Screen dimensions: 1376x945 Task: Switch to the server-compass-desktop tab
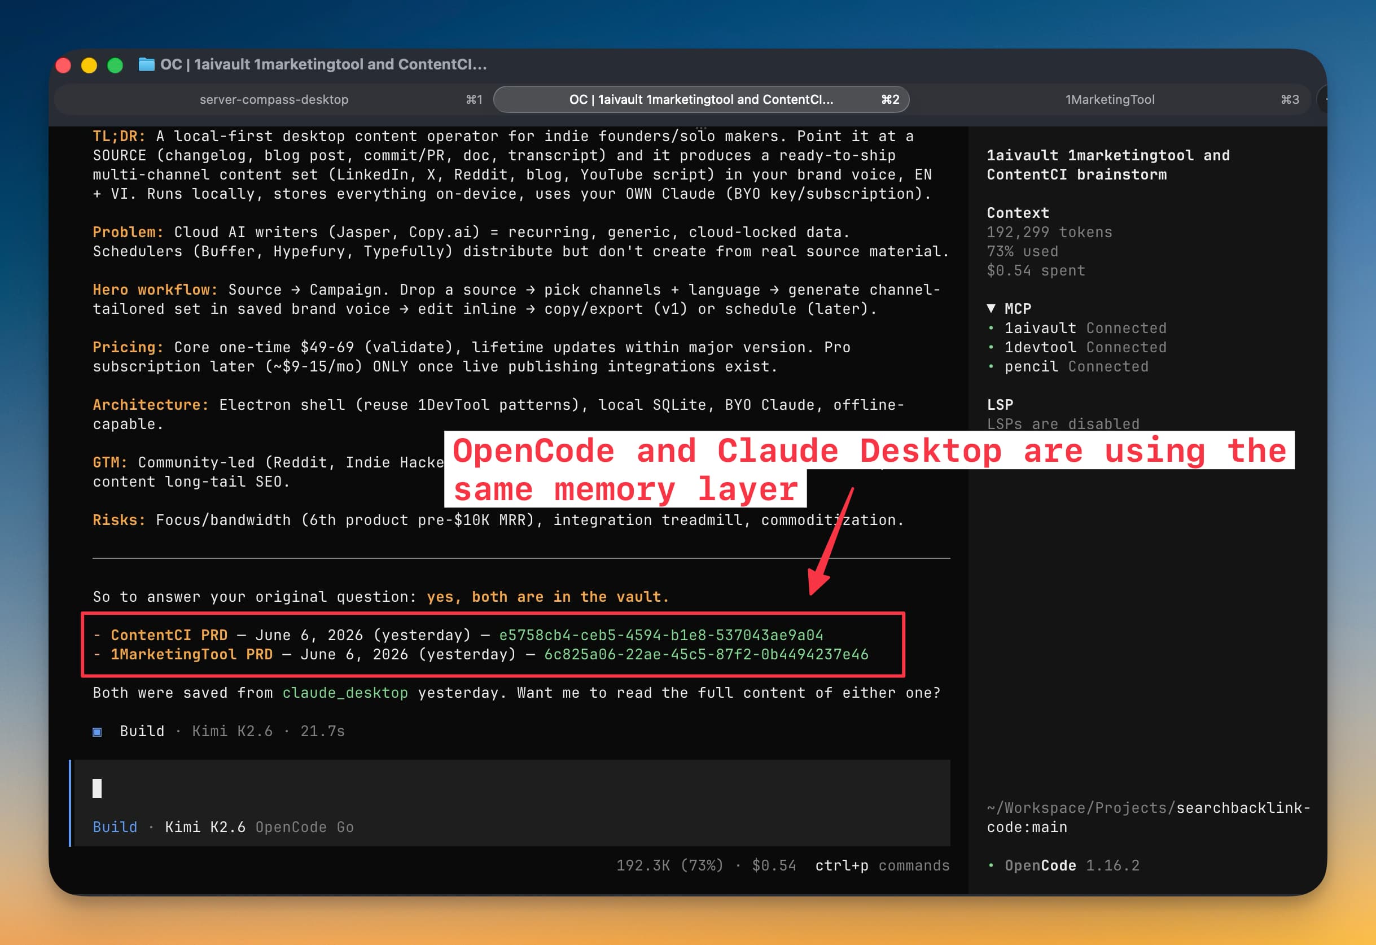click(x=274, y=99)
